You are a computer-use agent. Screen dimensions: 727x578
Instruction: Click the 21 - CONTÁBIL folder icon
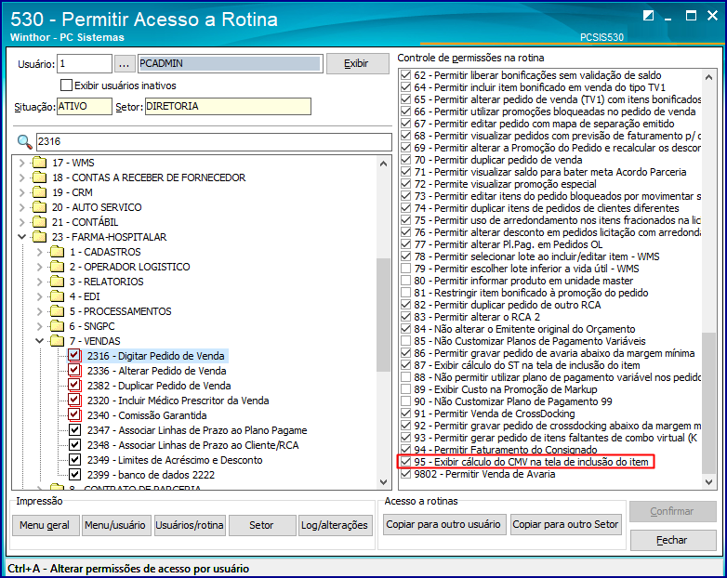[40, 222]
